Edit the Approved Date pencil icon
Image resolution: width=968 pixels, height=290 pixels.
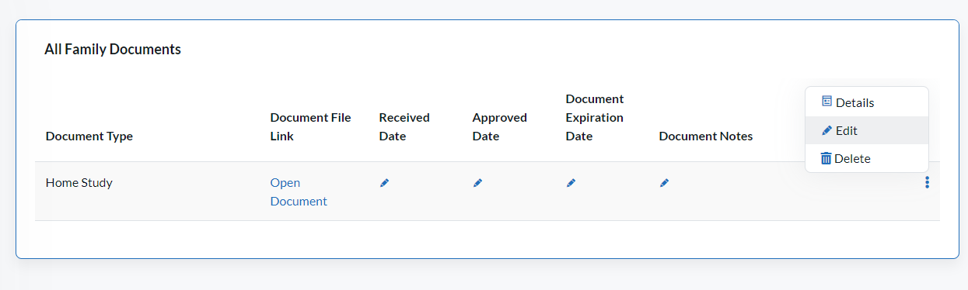[x=477, y=183]
